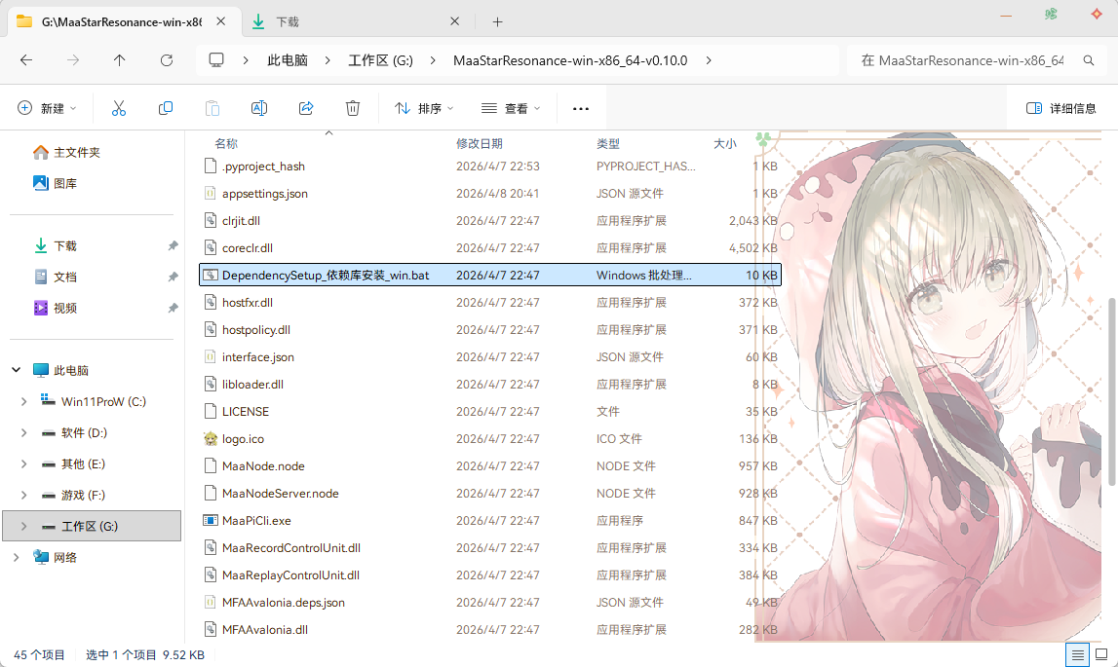Screen dimensions: 1118x667
Task: Click the Delete trash can icon
Action: 352,108
